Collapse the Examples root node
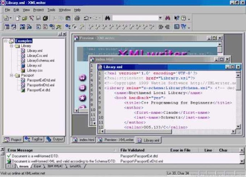The image size is (246, 177). [6, 41]
